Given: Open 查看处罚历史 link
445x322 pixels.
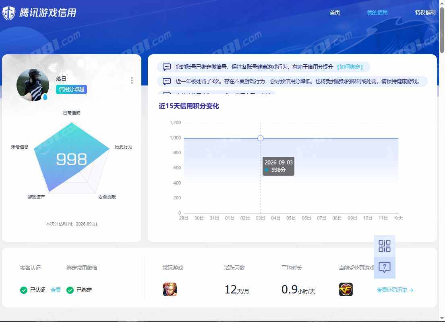Looking at the screenshot, I should click(x=395, y=290).
